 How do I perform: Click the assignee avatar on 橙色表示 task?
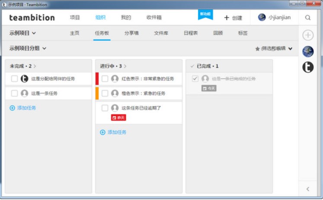tap(115, 93)
